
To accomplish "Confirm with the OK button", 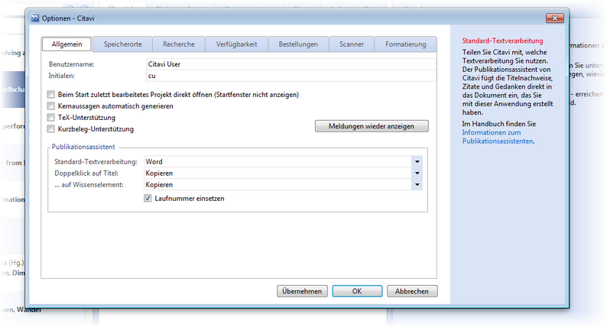I will [x=357, y=291].
